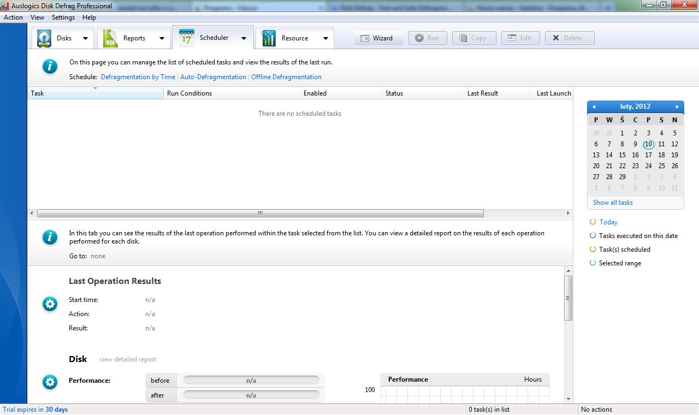Click the info icon beside the last operation description
The image size is (699, 415).
click(x=50, y=237)
